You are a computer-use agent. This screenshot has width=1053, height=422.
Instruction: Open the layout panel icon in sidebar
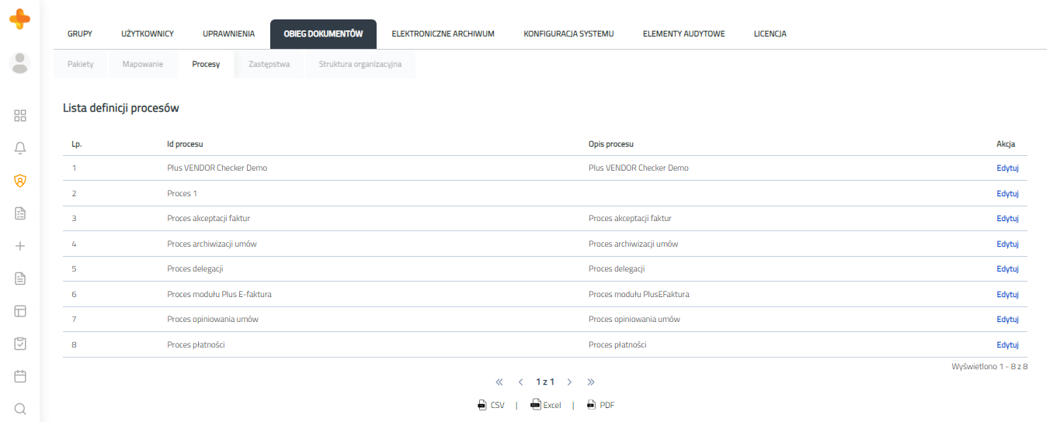click(20, 311)
